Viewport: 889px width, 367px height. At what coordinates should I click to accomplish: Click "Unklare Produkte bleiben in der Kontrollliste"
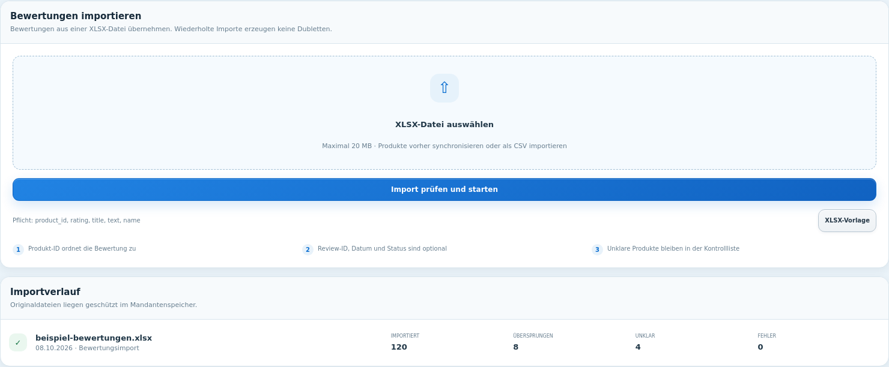[673, 248]
